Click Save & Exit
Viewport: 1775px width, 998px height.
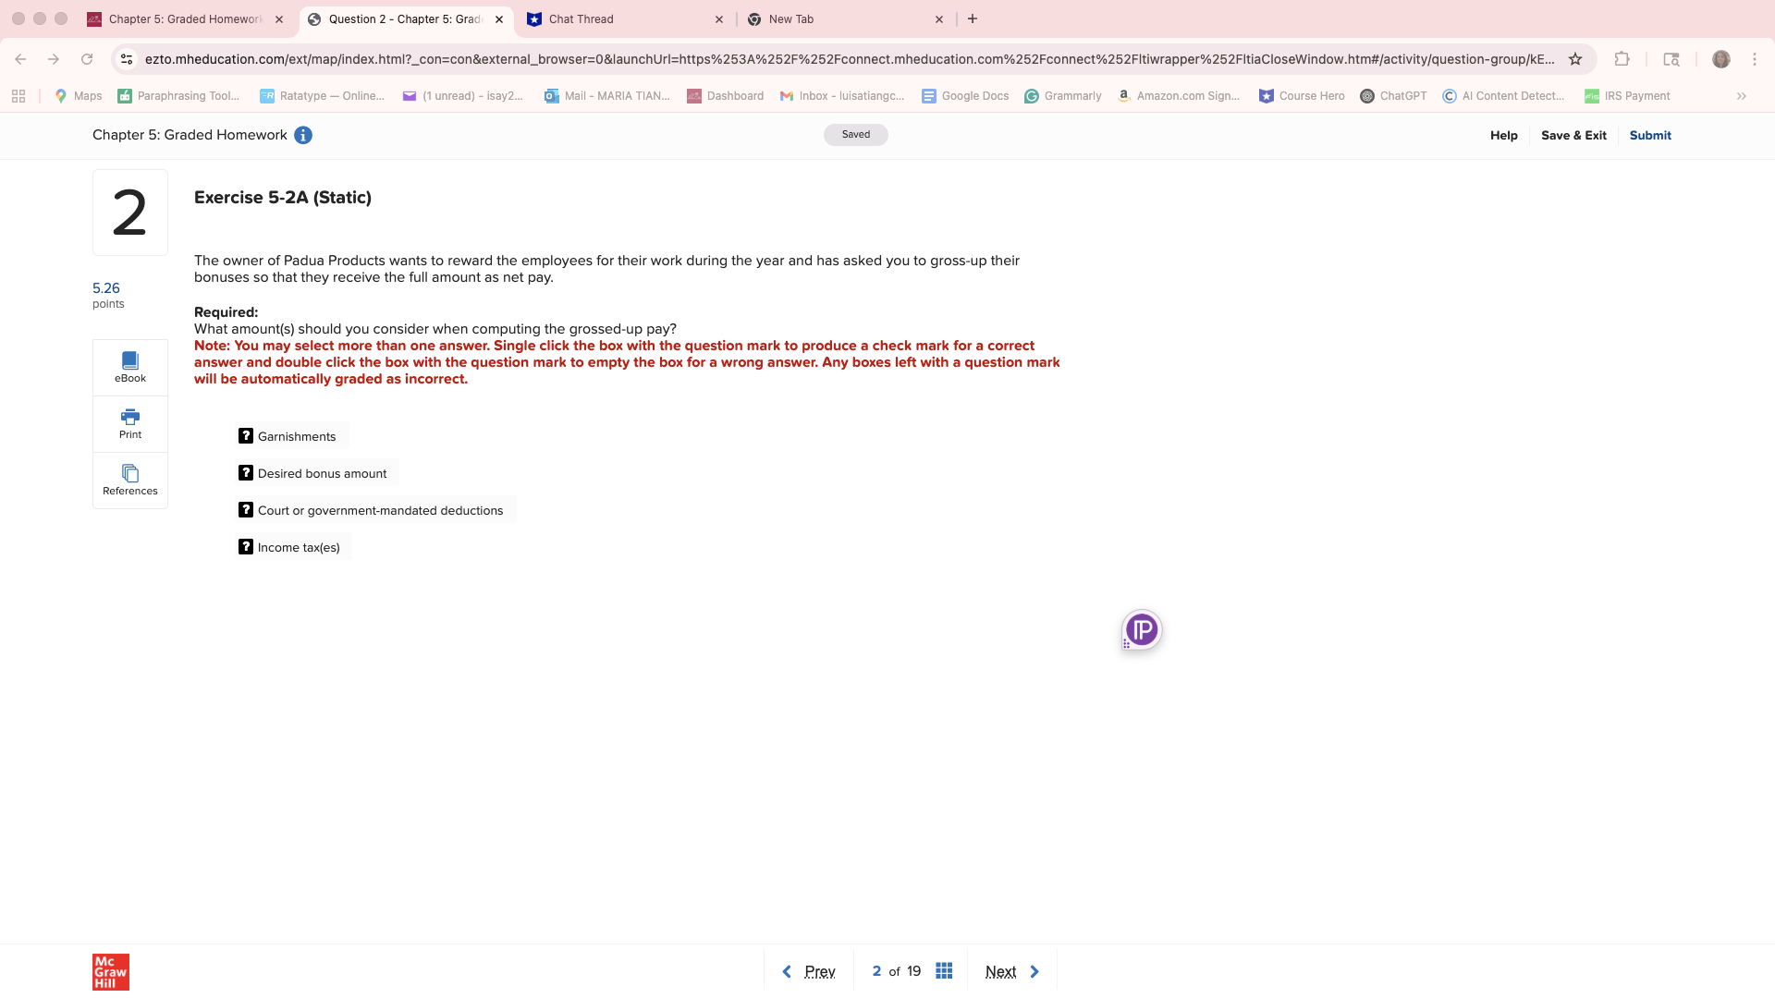[1573, 135]
